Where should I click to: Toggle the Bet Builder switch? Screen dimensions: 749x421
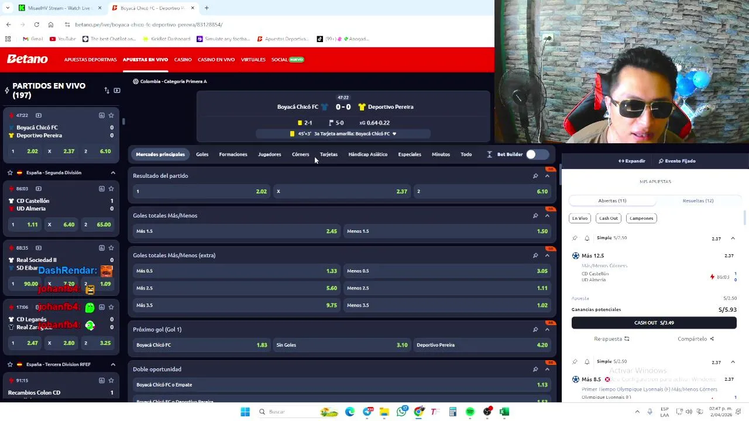[537, 154]
